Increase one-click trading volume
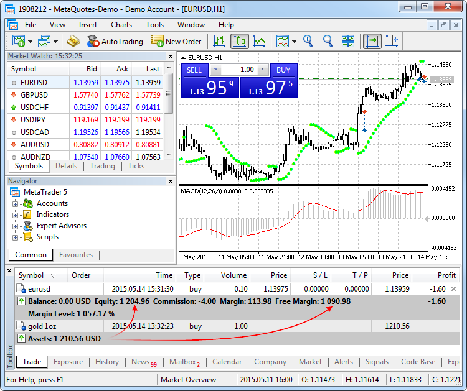Viewport: 467px width, 391px height. [262, 70]
